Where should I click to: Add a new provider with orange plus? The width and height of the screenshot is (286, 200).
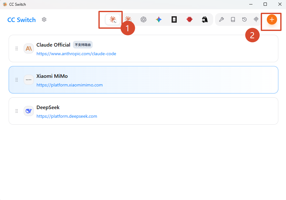pos(272,19)
